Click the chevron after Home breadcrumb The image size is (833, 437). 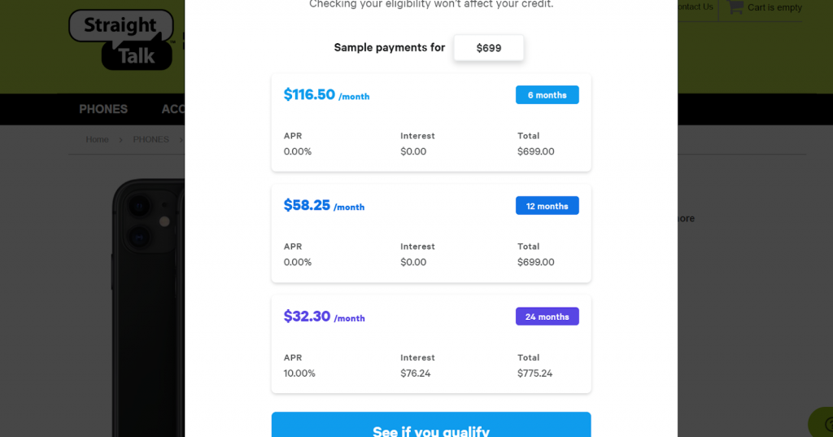click(x=120, y=140)
